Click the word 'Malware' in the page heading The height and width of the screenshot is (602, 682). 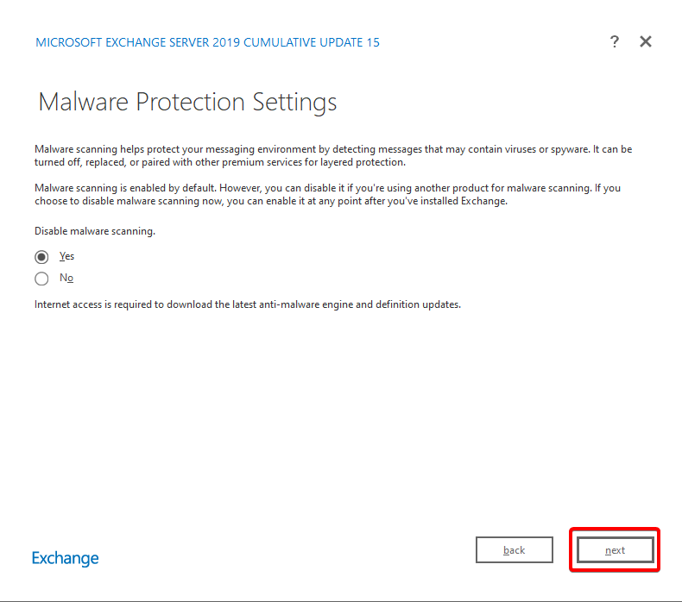pos(84,102)
